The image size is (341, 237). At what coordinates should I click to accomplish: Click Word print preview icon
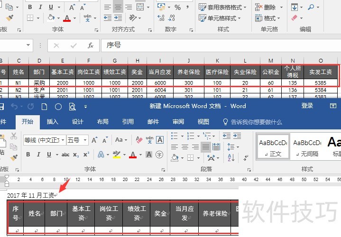click(x=72, y=107)
